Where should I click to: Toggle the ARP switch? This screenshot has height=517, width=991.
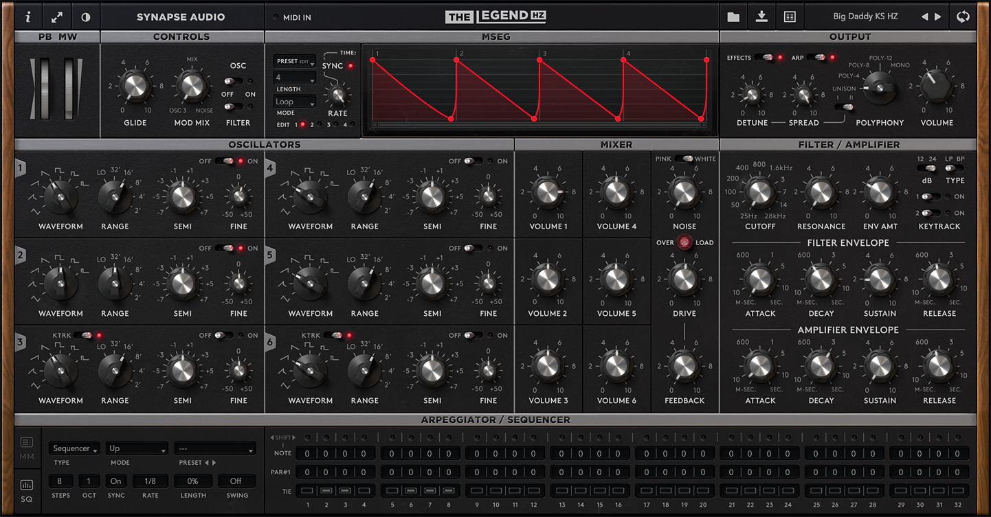click(x=816, y=58)
